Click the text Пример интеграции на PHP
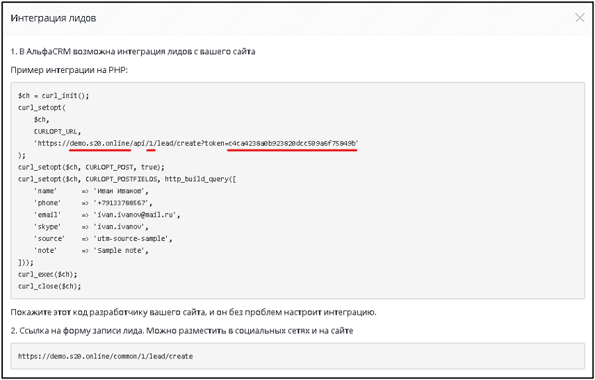The image size is (595, 380). coord(70,70)
